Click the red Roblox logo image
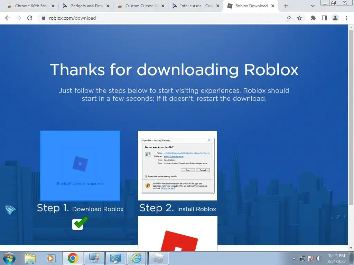The width and height of the screenshot is (354, 265). [x=178, y=234]
